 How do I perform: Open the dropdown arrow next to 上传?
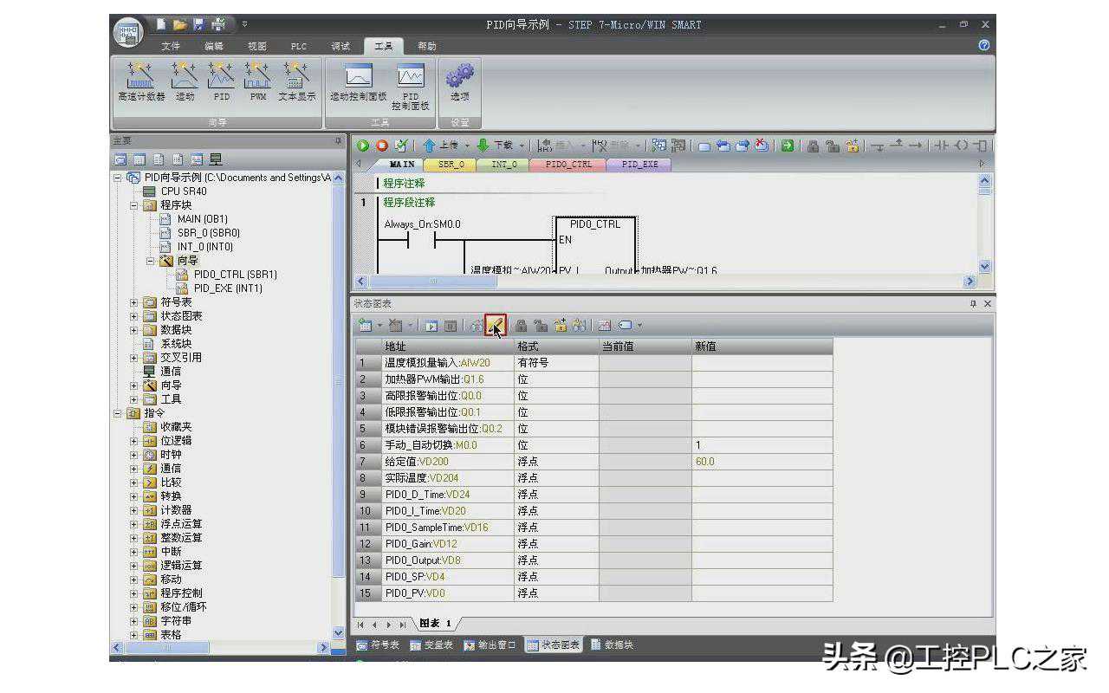pyautogui.click(x=466, y=146)
